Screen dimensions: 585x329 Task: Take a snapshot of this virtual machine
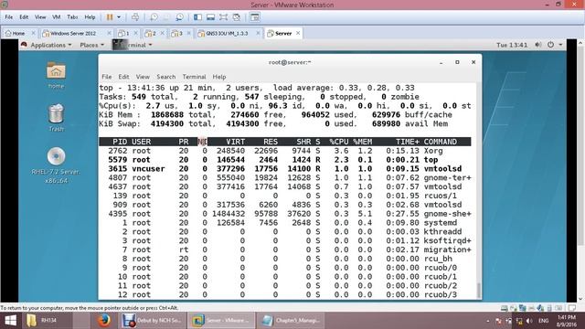coord(154,17)
